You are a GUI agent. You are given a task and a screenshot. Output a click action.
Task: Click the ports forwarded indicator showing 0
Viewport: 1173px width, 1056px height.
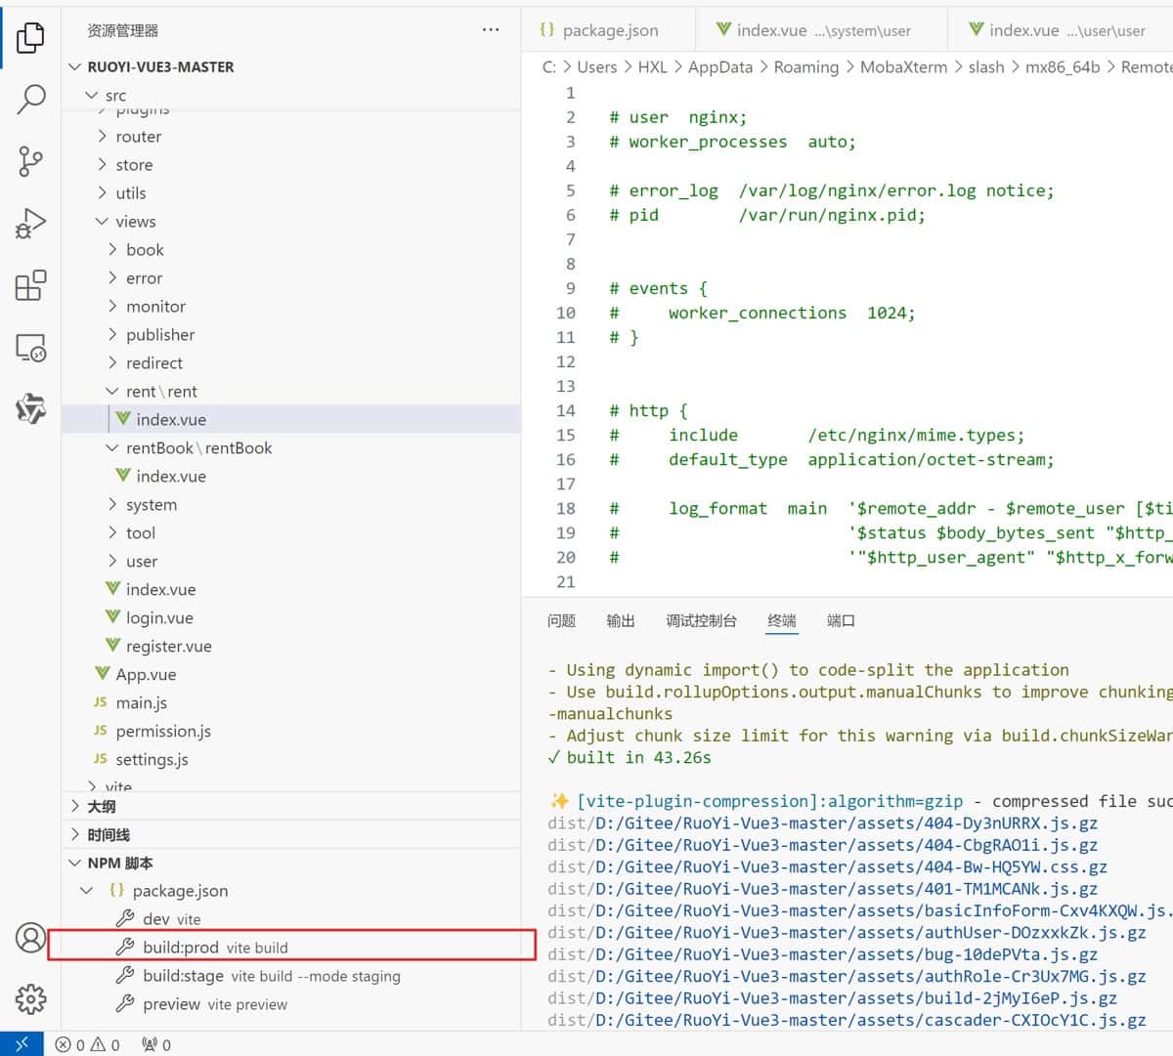coord(156,1044)
